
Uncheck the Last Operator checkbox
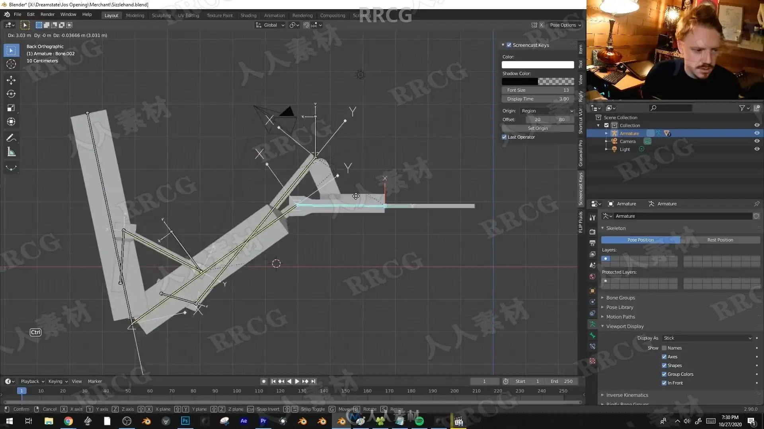[x=504, y=137]
